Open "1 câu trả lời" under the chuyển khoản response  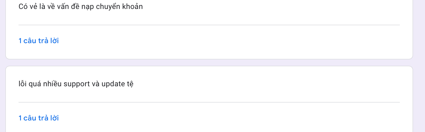coord(39,41)
